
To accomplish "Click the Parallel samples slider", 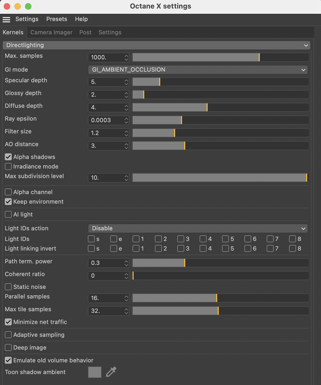I will pos(220,298).
